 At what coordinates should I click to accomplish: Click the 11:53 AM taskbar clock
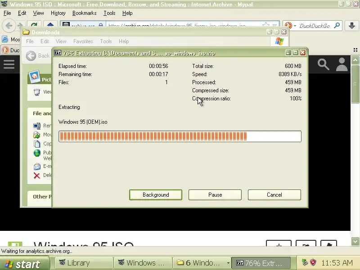click(337, 263)
